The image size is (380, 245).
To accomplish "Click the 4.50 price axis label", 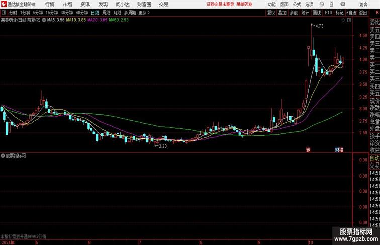I will [363, 35].
